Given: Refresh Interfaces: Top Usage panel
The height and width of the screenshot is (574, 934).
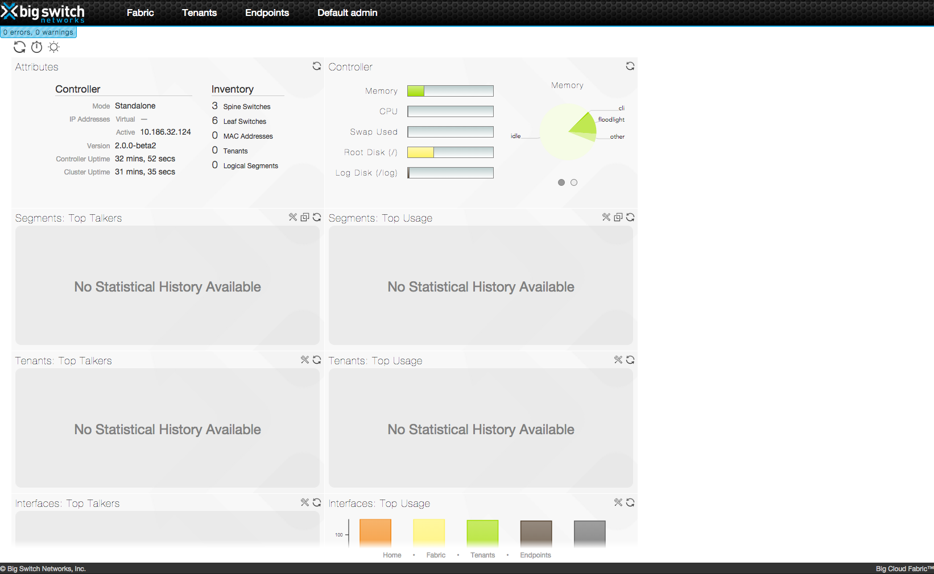Looking at the screenshot, I should click(630, 502).
